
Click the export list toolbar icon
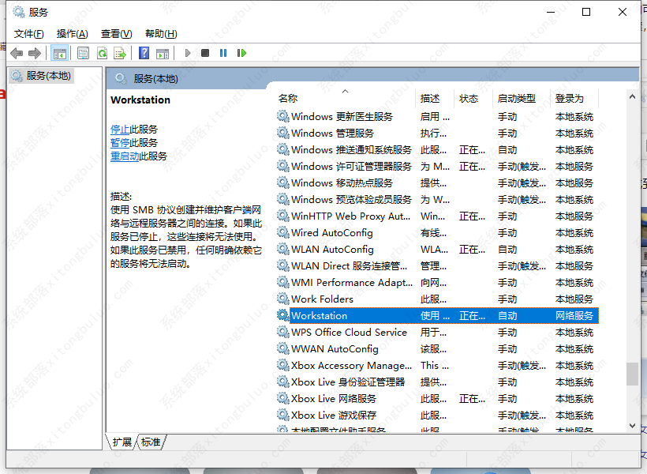[x=120, y=52]
